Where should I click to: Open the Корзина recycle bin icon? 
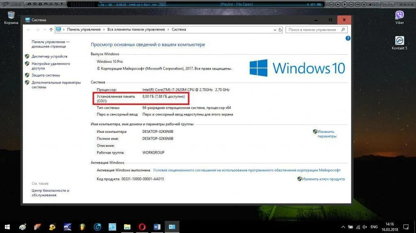click(11, 18)
